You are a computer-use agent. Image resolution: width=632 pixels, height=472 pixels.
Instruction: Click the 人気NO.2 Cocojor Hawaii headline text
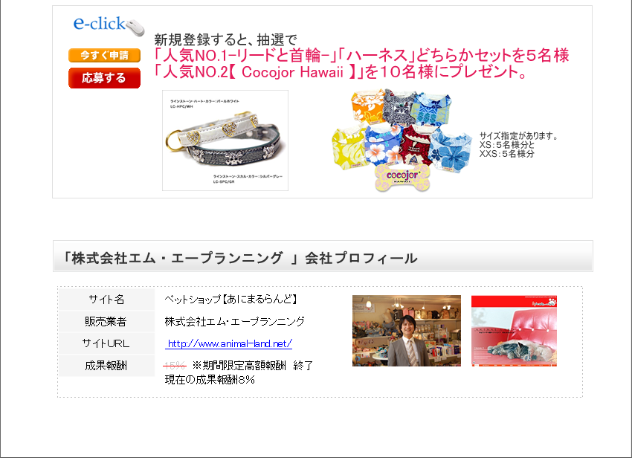pyautogui.click(x=341, y=72)
